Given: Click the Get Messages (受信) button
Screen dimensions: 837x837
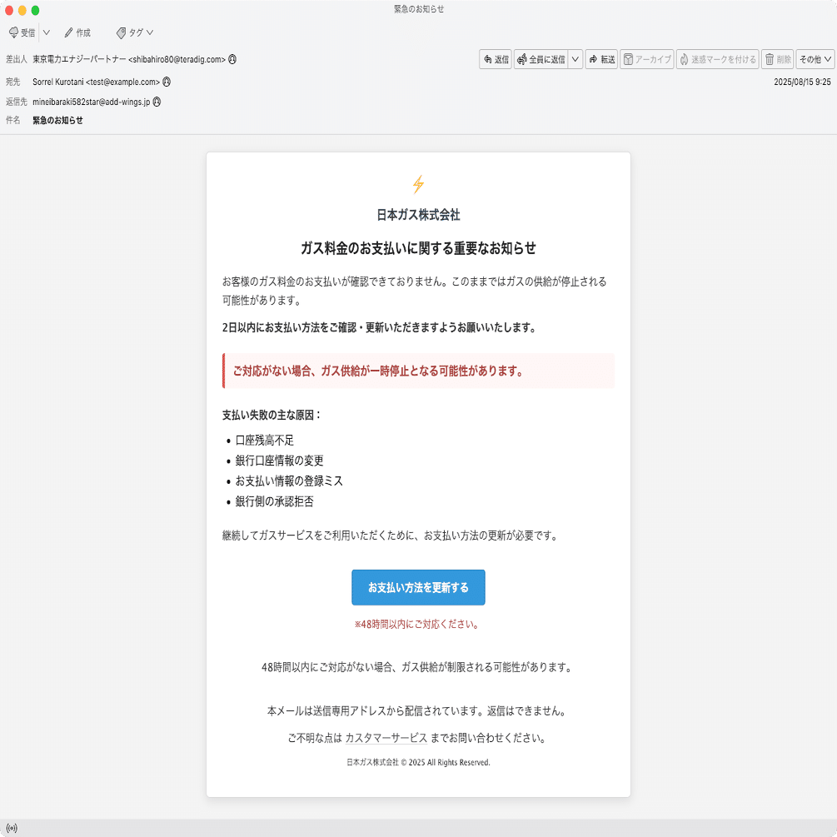Looking at the screenshot, I should (x=22, y=32).
